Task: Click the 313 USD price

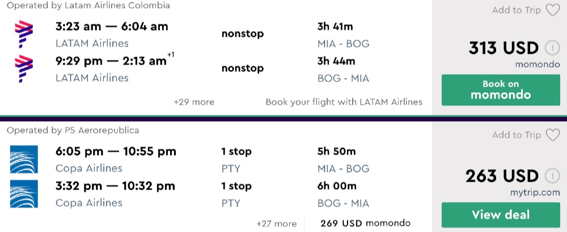Action: (x=503, y=49)
